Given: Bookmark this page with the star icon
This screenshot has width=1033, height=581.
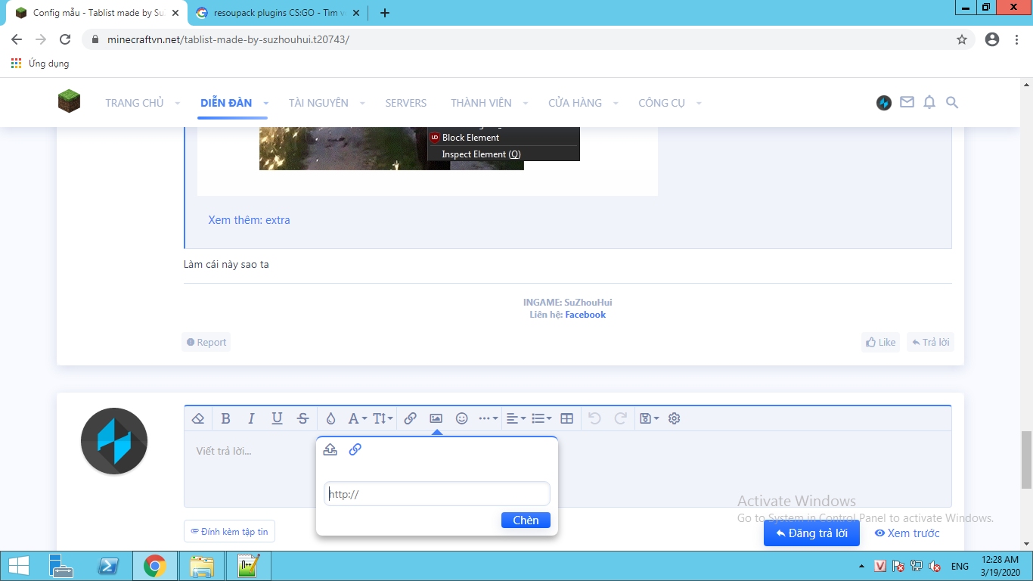Looking at the screenshot, I should [962, 39].
